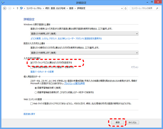Select the 詳細設定 breadcrumb in the address bar
The height and width of the screenshot is (129, 163).
pos(81,8)
